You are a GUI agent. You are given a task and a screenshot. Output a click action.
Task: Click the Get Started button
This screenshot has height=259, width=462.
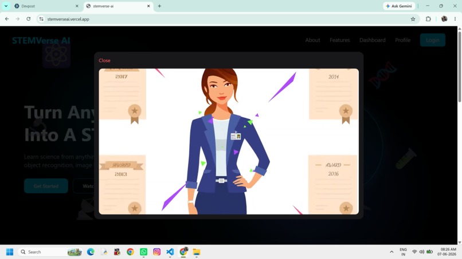pos(46,186)
